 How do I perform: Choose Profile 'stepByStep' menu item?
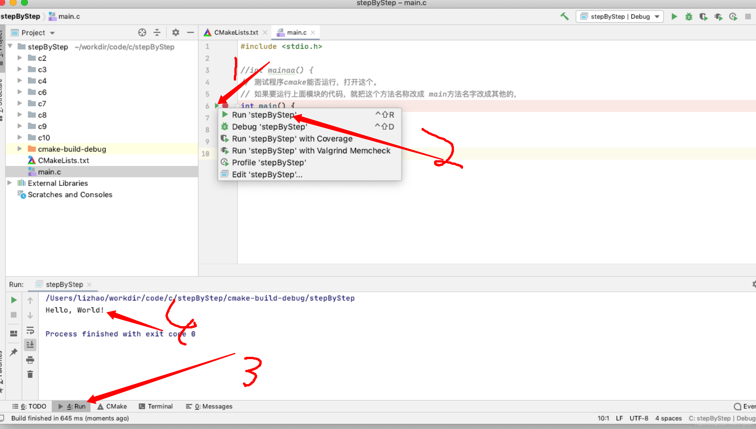click(310, 162)
